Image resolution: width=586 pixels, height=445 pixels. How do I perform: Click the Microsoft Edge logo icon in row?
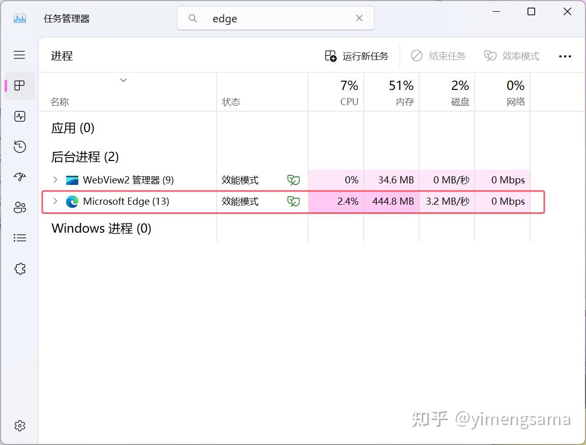coord(72,202)
